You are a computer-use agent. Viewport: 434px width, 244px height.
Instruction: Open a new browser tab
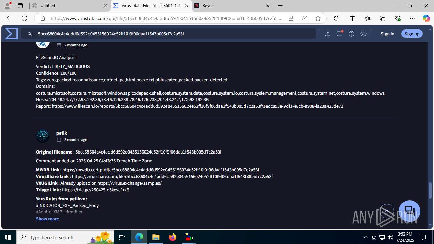pyautogui.click(x=280, y=6)
